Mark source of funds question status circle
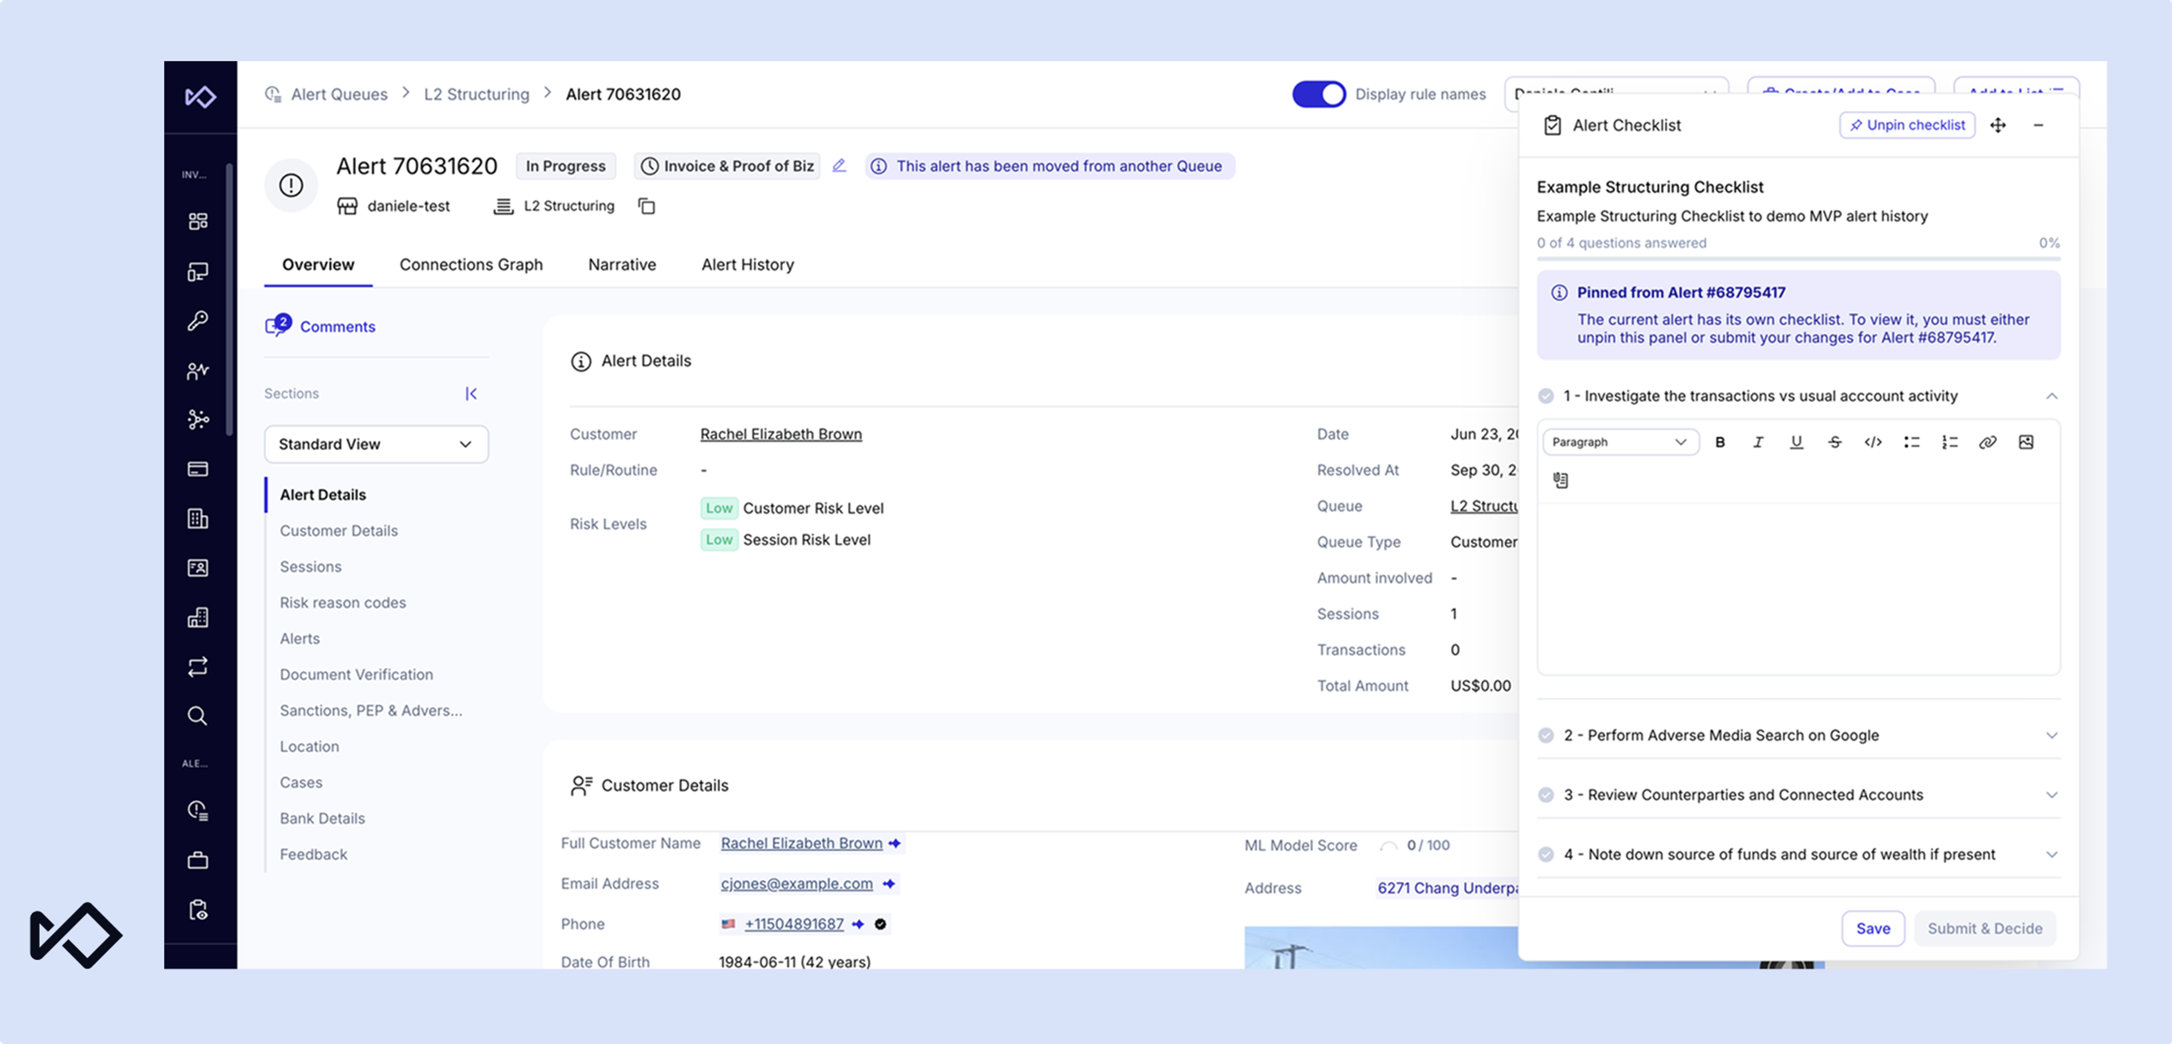2172x1044 pixels. pos(1546,853)
